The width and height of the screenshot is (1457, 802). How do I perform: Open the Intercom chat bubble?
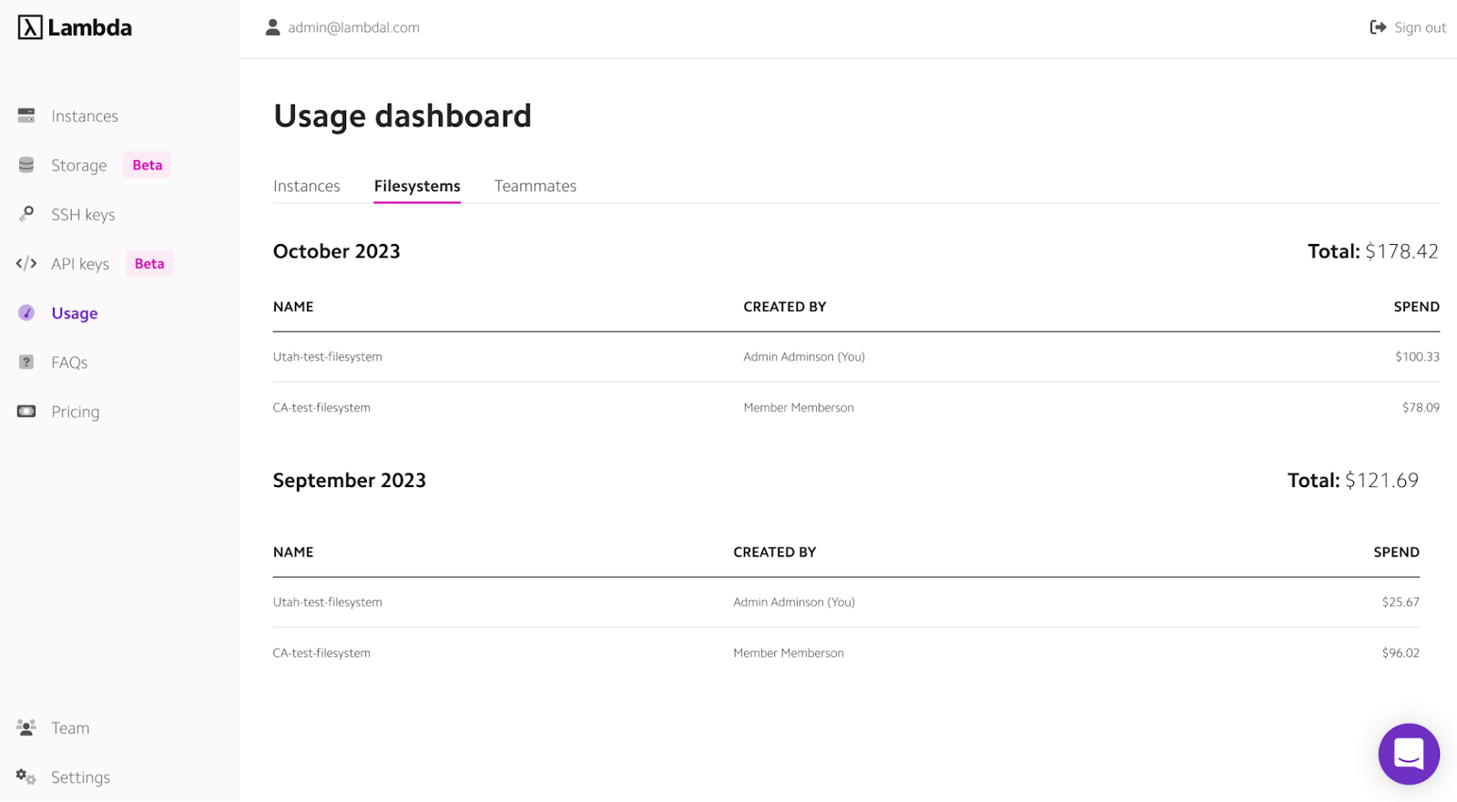pos(1408,754)
